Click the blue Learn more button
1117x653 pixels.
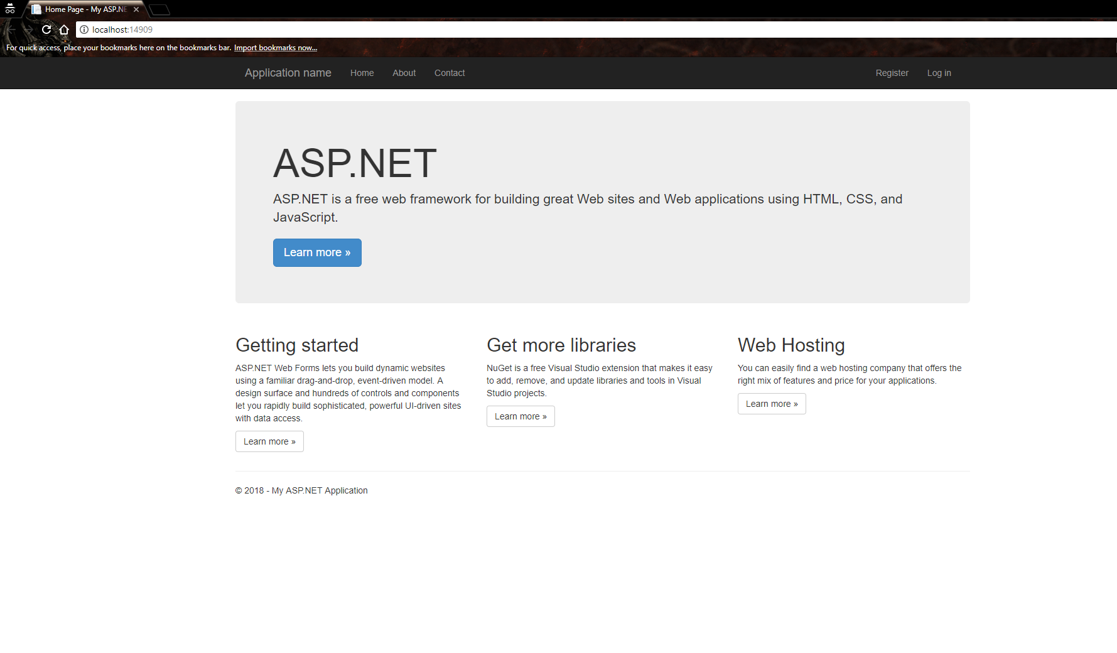(317, 252)
